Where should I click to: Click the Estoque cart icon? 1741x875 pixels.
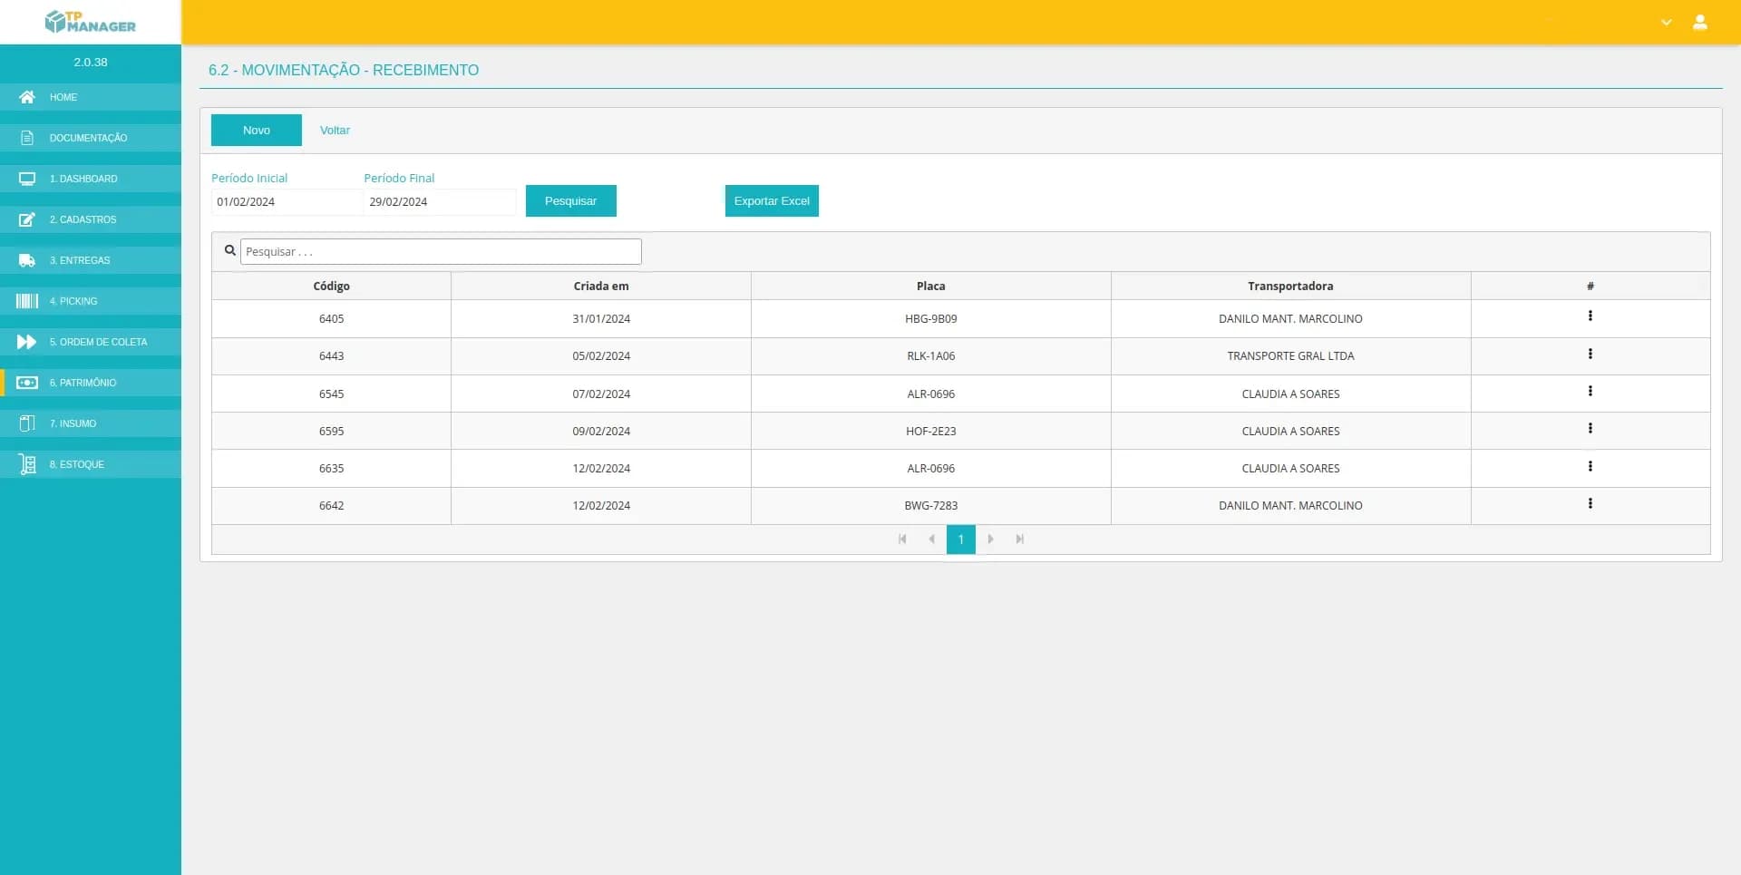27,464
